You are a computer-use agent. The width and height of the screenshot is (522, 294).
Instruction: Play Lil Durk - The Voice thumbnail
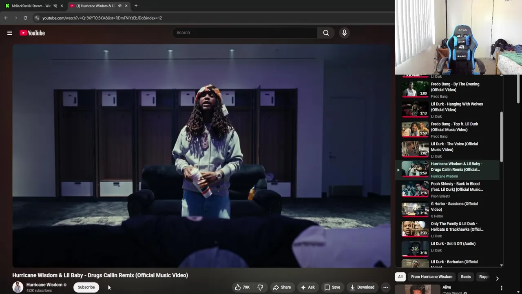(415, 149)
